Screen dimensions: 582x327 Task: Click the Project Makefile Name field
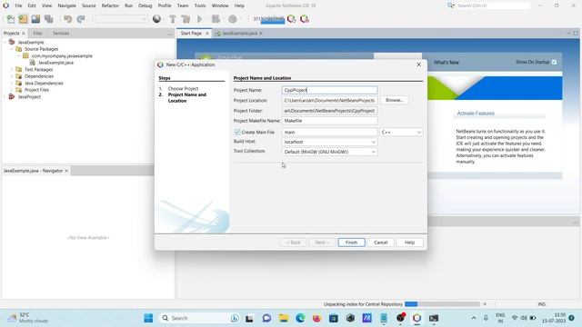[x=329, y=121]
